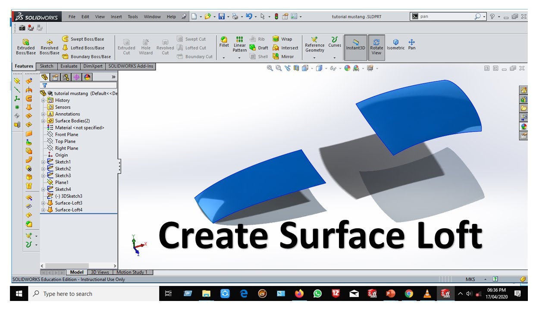Click the Section View icon

[x=296, y=68]
